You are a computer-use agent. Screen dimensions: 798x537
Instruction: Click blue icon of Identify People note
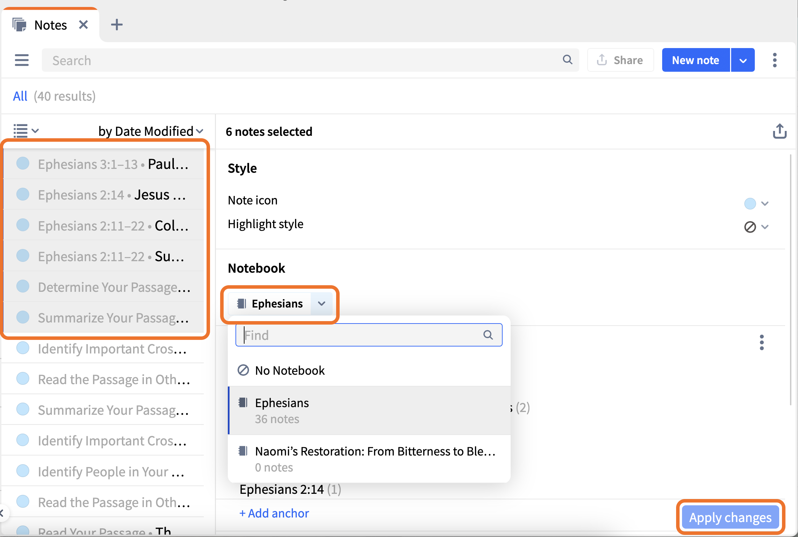[23, 471]
